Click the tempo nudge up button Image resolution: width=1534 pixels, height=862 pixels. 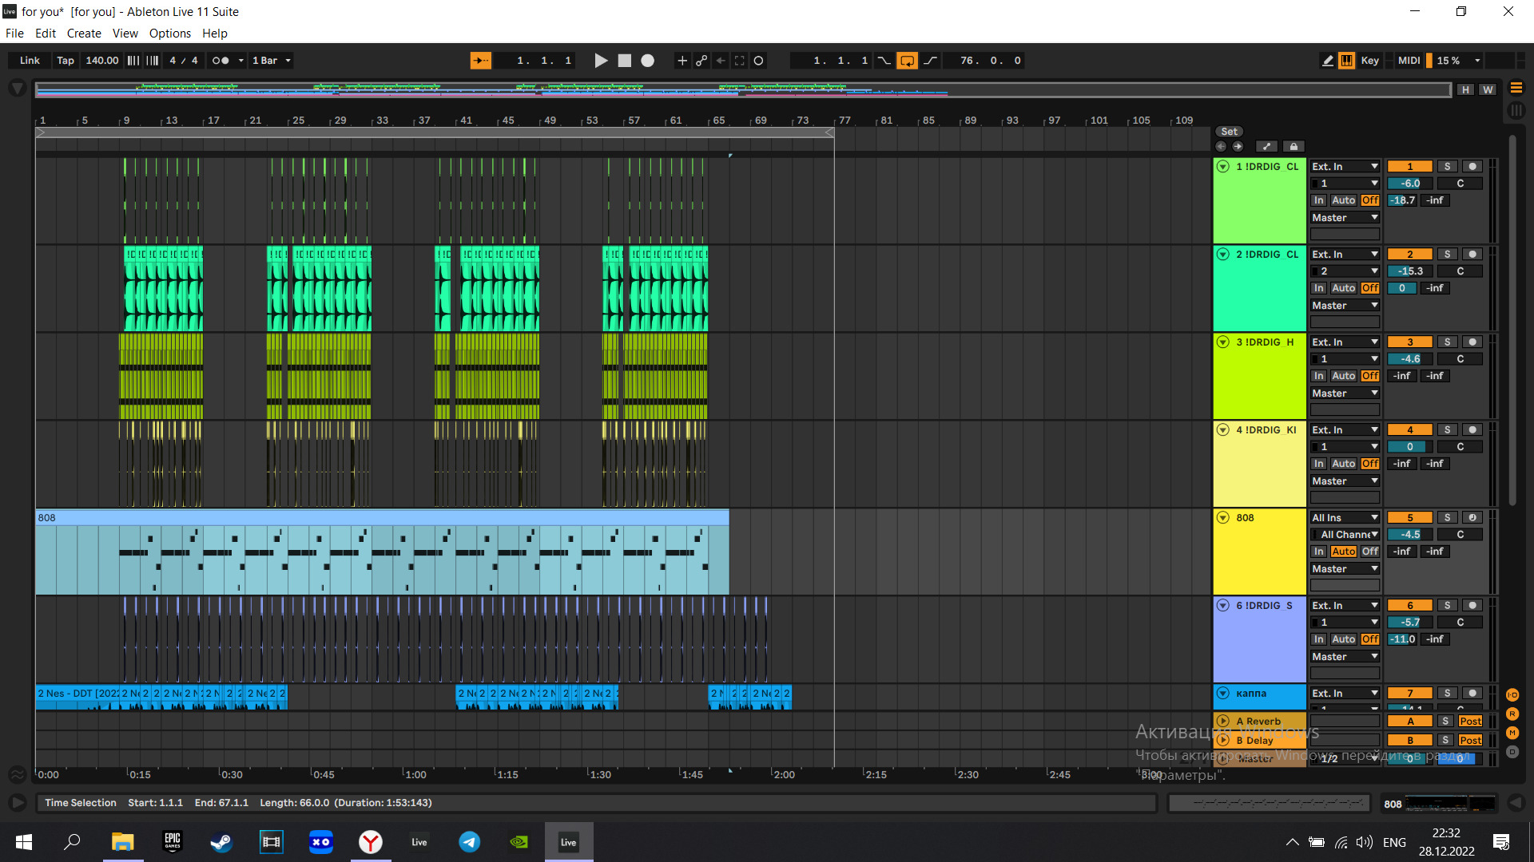(x=153, y=61)
